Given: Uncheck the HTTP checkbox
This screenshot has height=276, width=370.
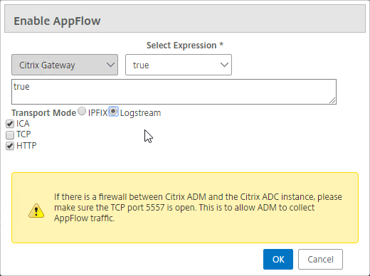Looking at the screenshot, I should pyautogui.click(x=10, y=146).
